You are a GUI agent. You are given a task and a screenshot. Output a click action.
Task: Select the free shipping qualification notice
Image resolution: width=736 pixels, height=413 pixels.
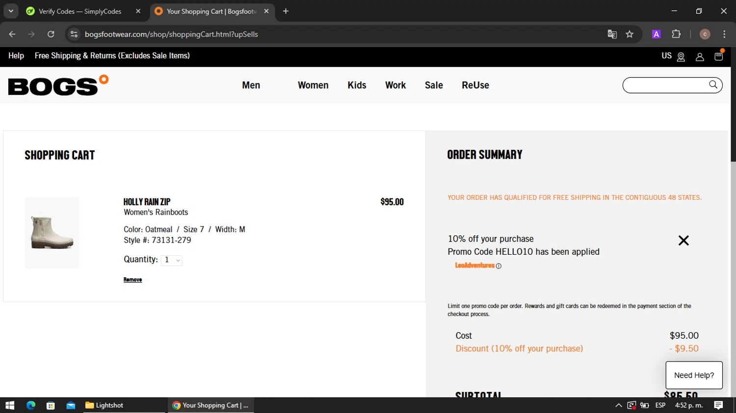tap(575, 198)
